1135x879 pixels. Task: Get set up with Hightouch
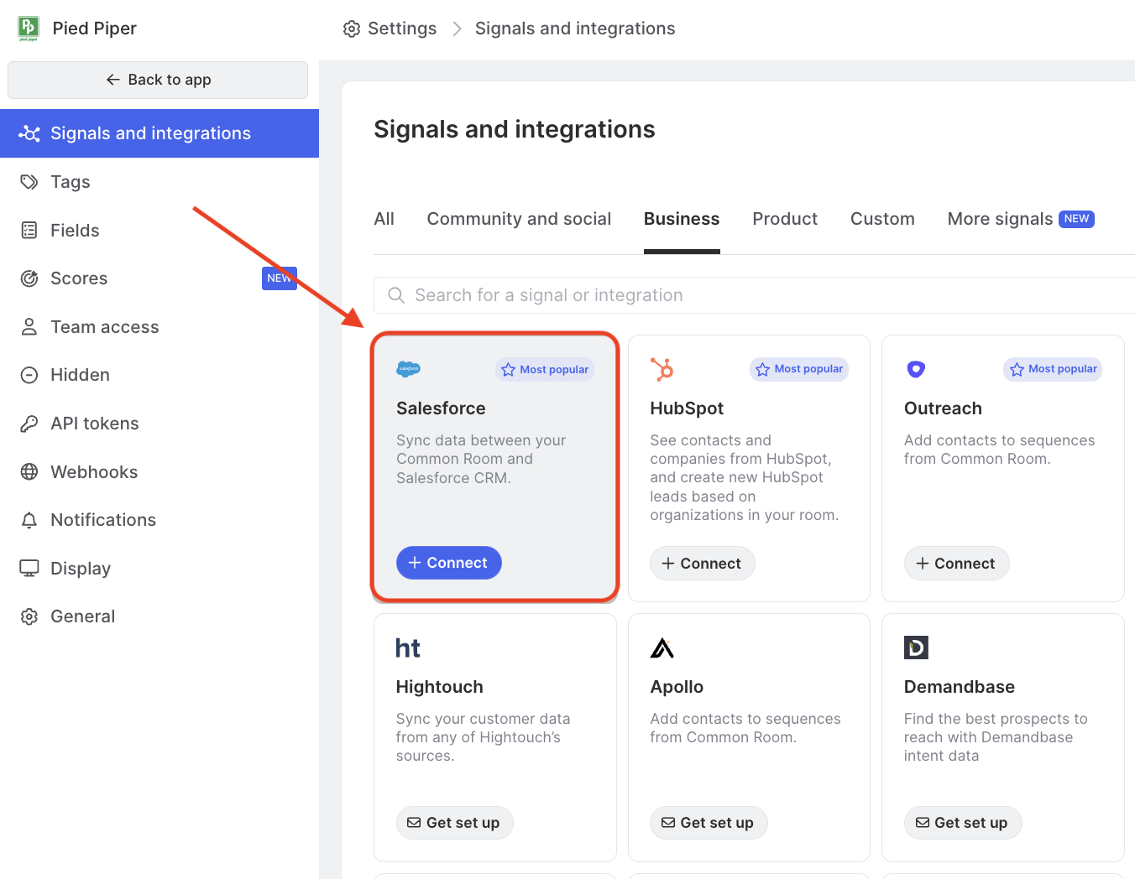[x=454, y=823]
